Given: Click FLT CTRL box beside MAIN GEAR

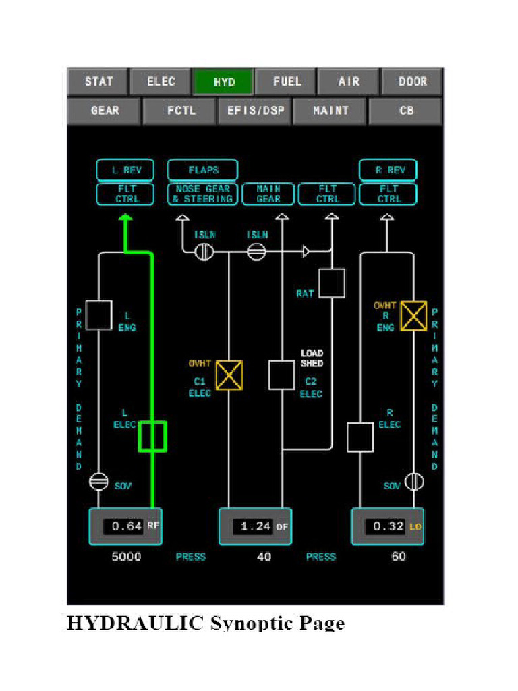Looking at the screenshot, I should pyautogui.click(x=327, y=194).
